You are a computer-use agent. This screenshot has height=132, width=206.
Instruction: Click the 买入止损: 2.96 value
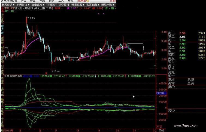(43, 8)
